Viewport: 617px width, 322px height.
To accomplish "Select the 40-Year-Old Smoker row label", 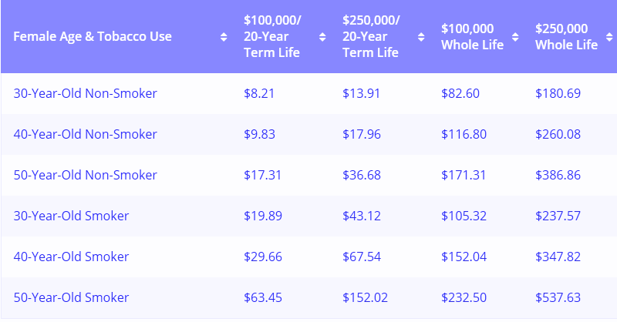I will [x=71, y=257].
